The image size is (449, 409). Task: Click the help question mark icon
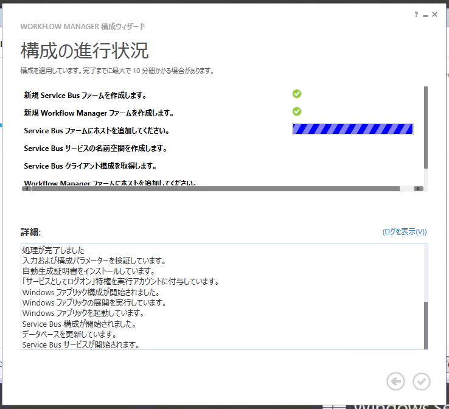[x=416, y=15]
